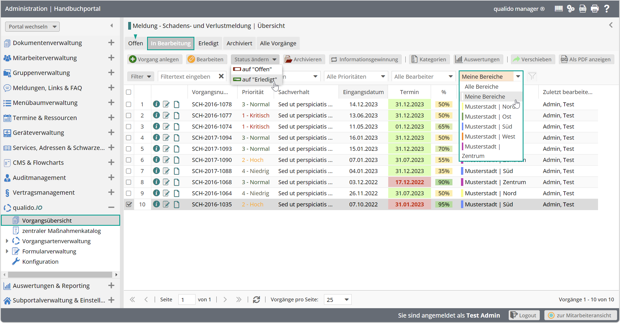This screenshot has height=323, width=620.
Task: Click the printer icon in header
Action: (x=595, y=9)
